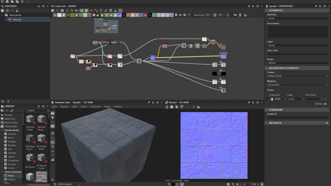Viewport: 331px width, 186px height.
Task: Click the pencil edit icon in Library panel
Action: [x=12, y=110]
